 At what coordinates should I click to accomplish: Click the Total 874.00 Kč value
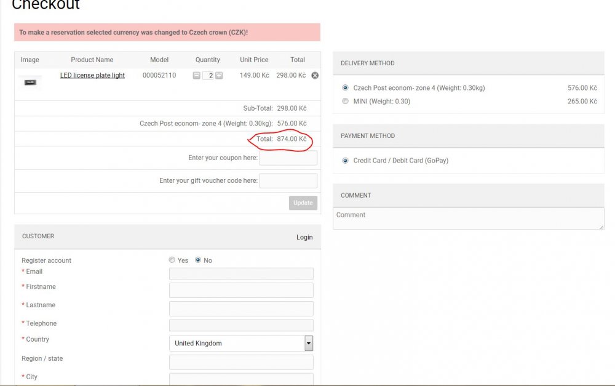point(292,139)
